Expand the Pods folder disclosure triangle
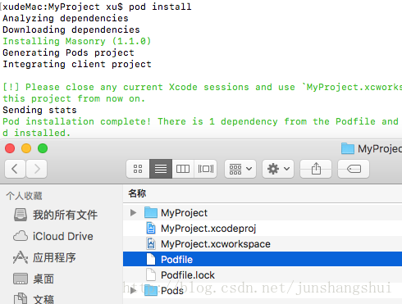This screenshot has width=402, height=304. coord(133,290)
